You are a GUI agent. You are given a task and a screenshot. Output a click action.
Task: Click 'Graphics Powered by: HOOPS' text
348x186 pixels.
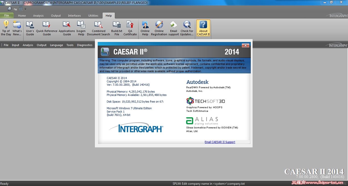tap(204, 107)
